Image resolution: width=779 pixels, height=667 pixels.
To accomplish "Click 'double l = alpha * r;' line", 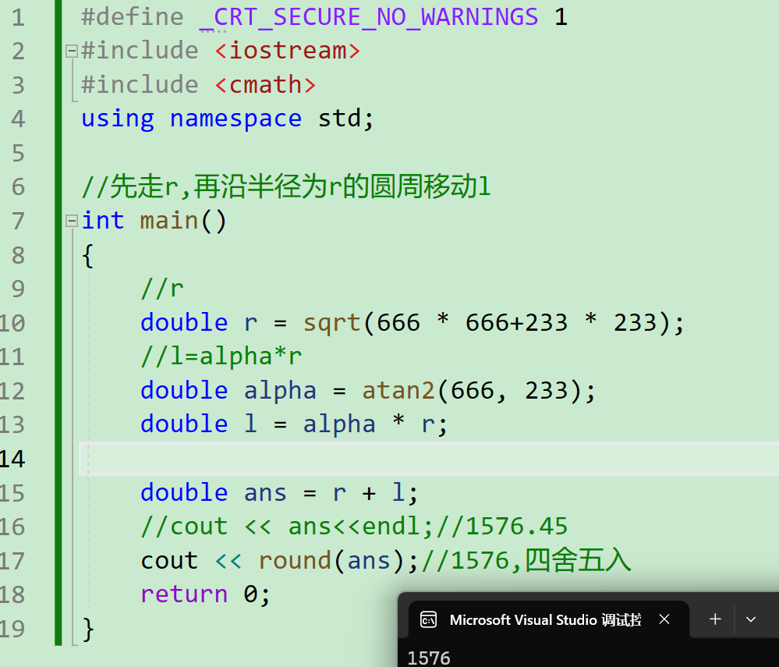I will pos(294,425).
